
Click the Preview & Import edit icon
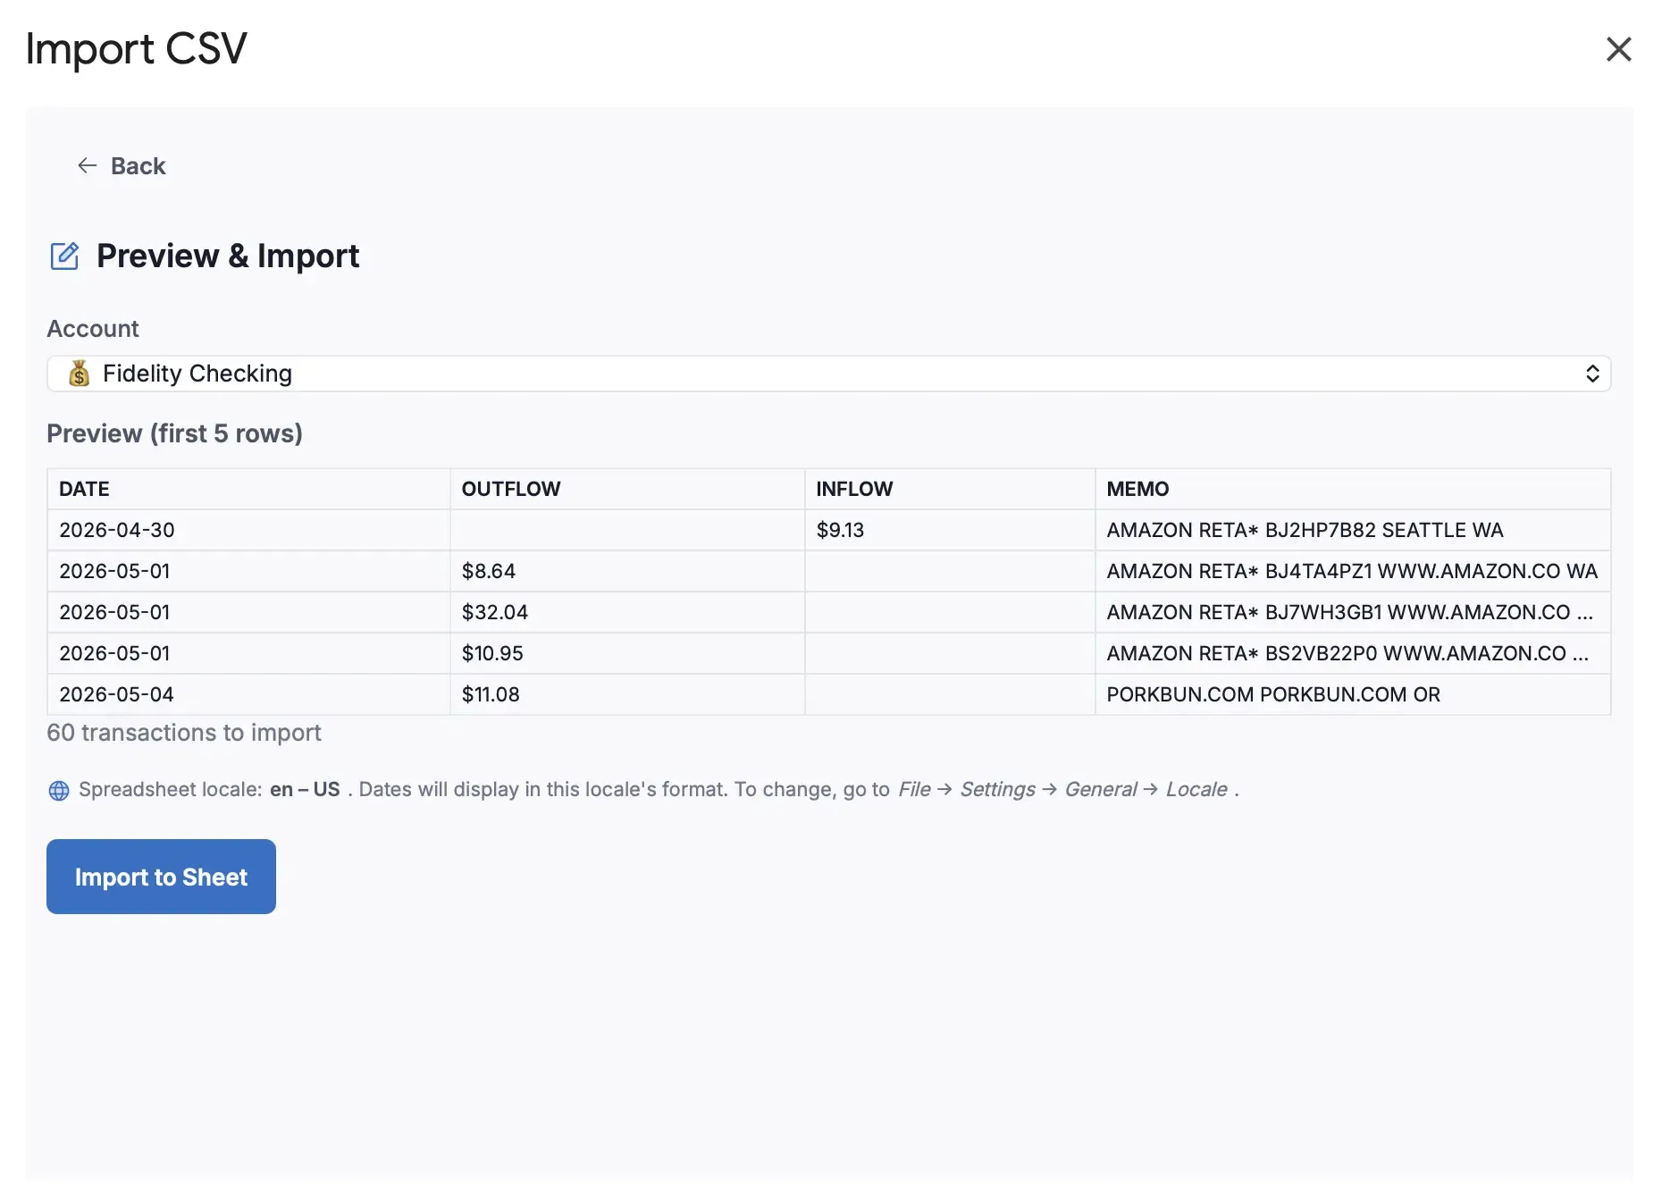pos(64,256)
